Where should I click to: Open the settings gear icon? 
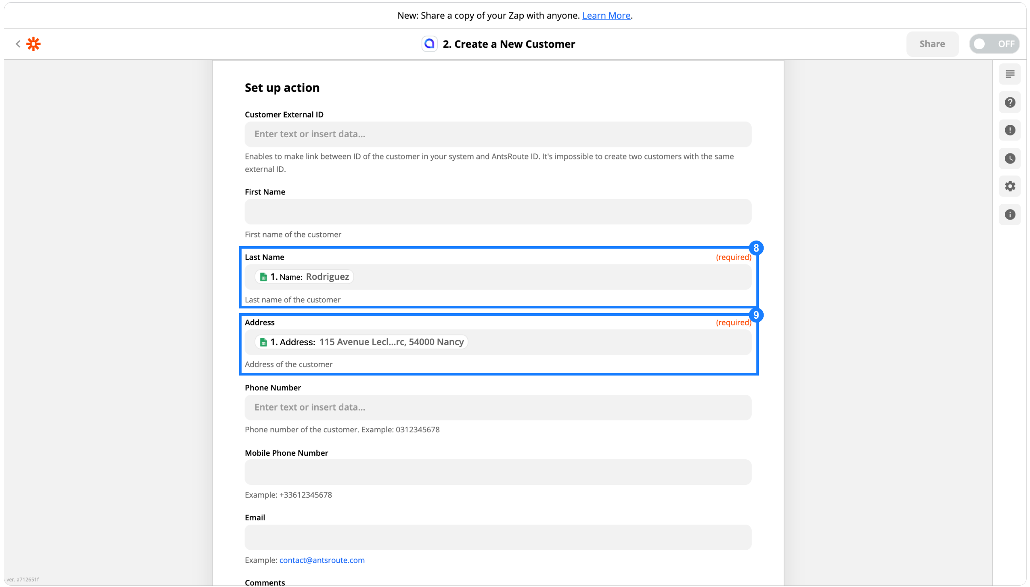click(1010, 186)
